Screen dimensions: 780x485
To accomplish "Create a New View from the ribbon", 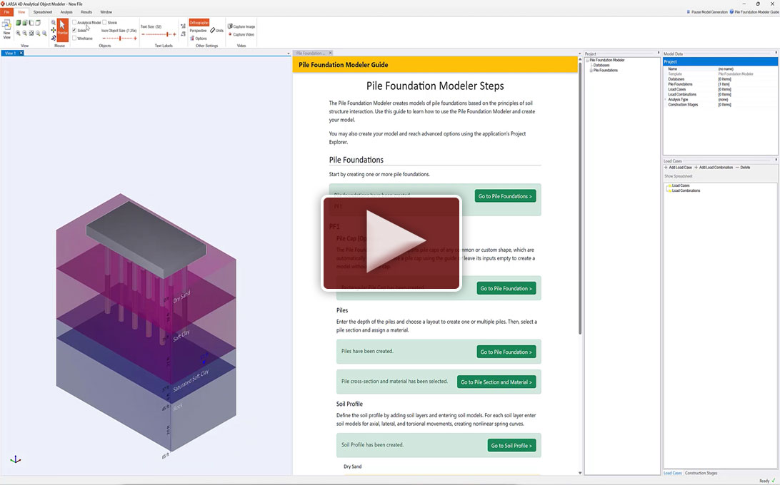I will click(6, 29).
